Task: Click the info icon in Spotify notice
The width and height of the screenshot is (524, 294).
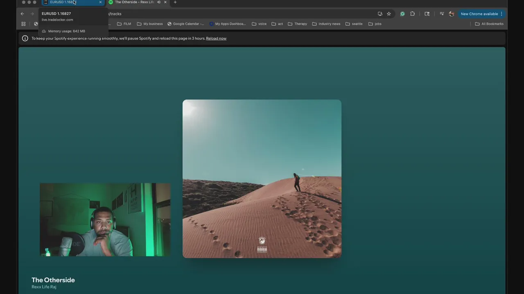Action: 25,38
